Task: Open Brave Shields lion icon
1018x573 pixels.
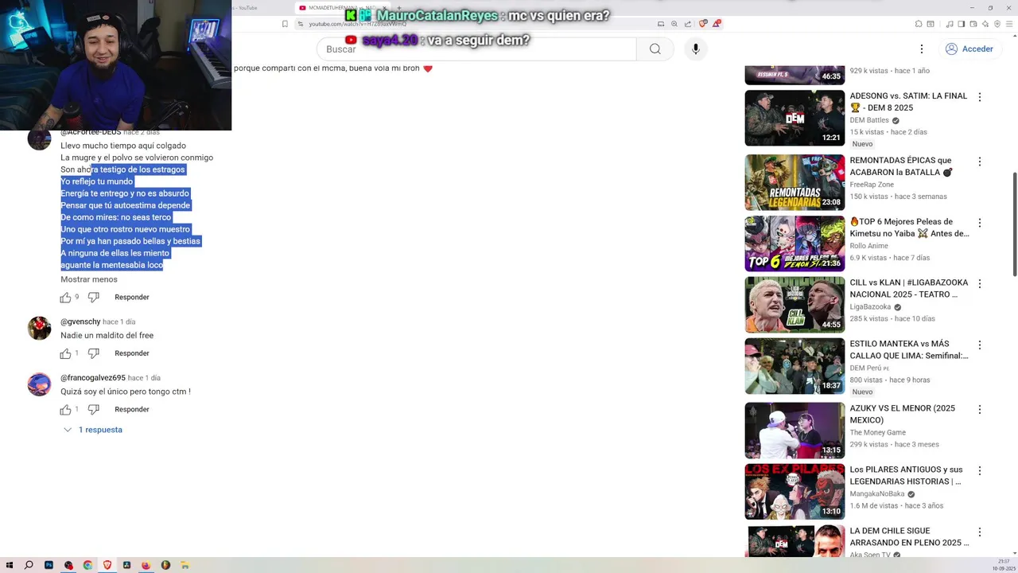Action: point(702,24)
